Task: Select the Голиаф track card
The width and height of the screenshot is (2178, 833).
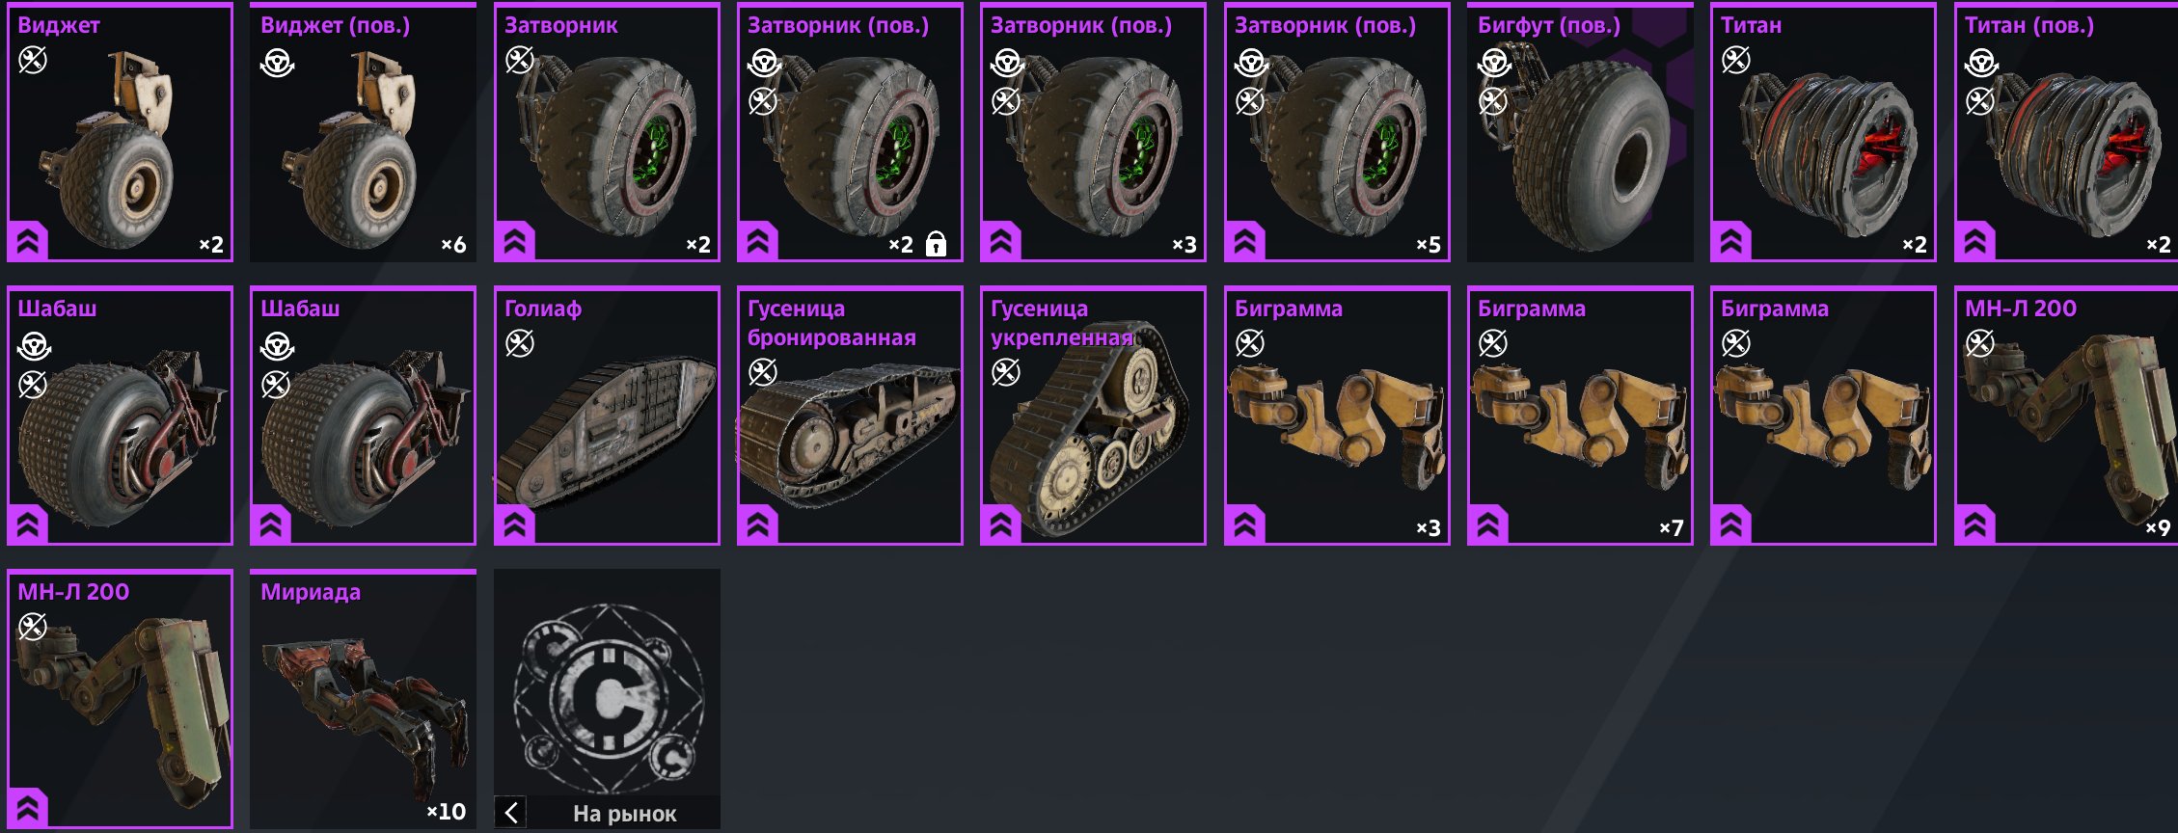Action: (x=607, y=416)
